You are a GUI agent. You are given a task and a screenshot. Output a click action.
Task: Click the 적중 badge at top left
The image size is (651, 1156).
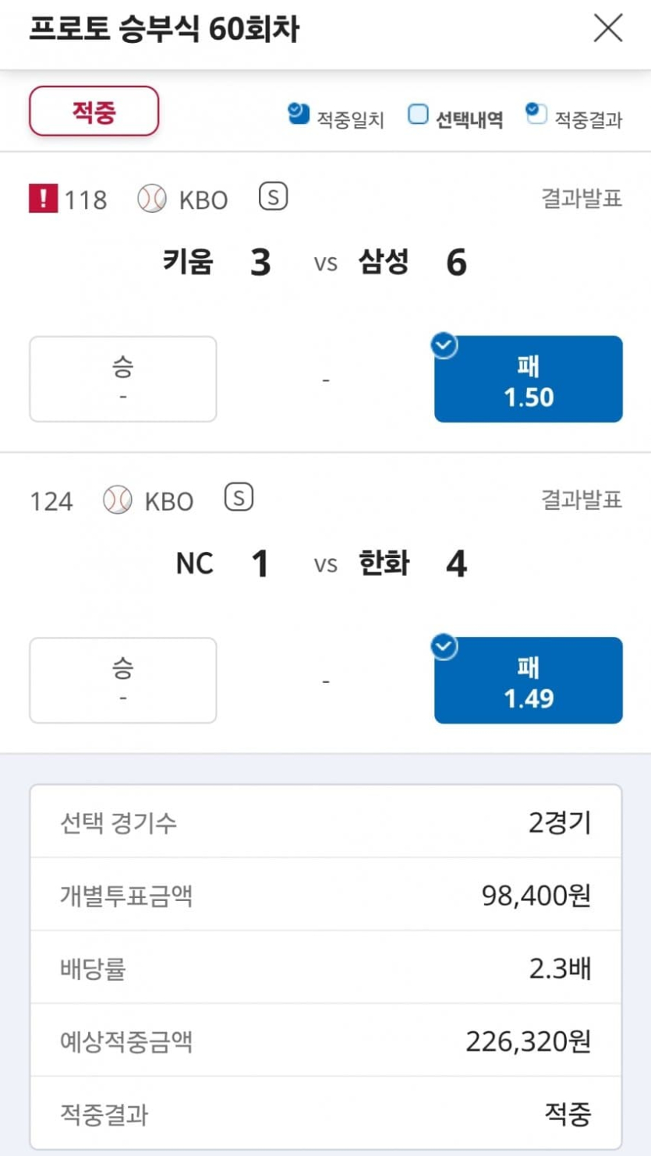point(93,111)
